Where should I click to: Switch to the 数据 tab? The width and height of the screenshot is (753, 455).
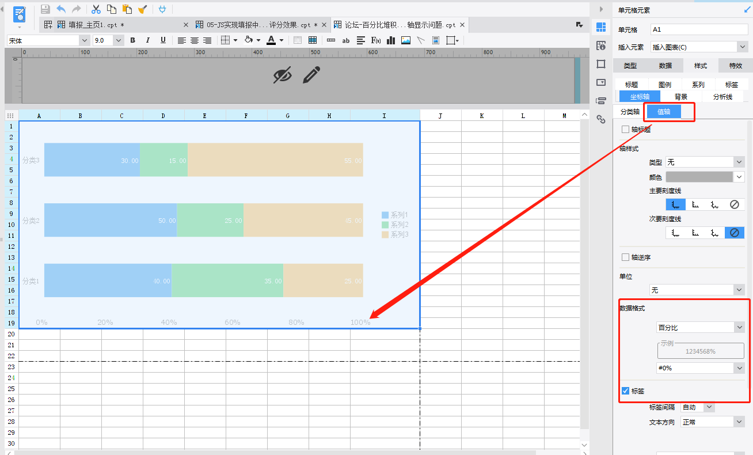(x=665, y=66)
